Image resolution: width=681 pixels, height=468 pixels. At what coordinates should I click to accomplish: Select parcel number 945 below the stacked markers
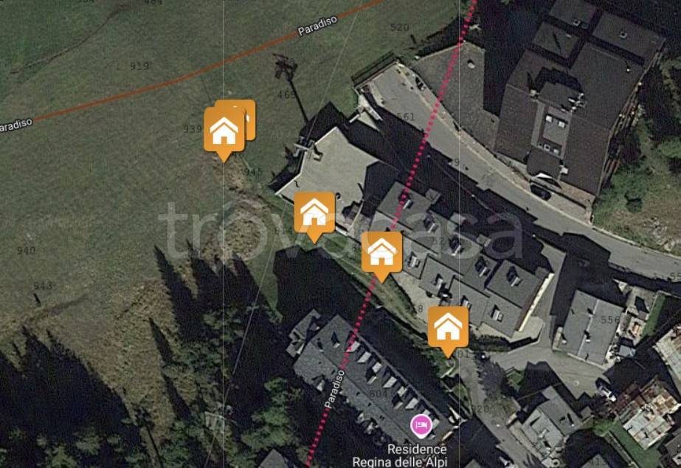pyautogui.click(x=254, y=172)
